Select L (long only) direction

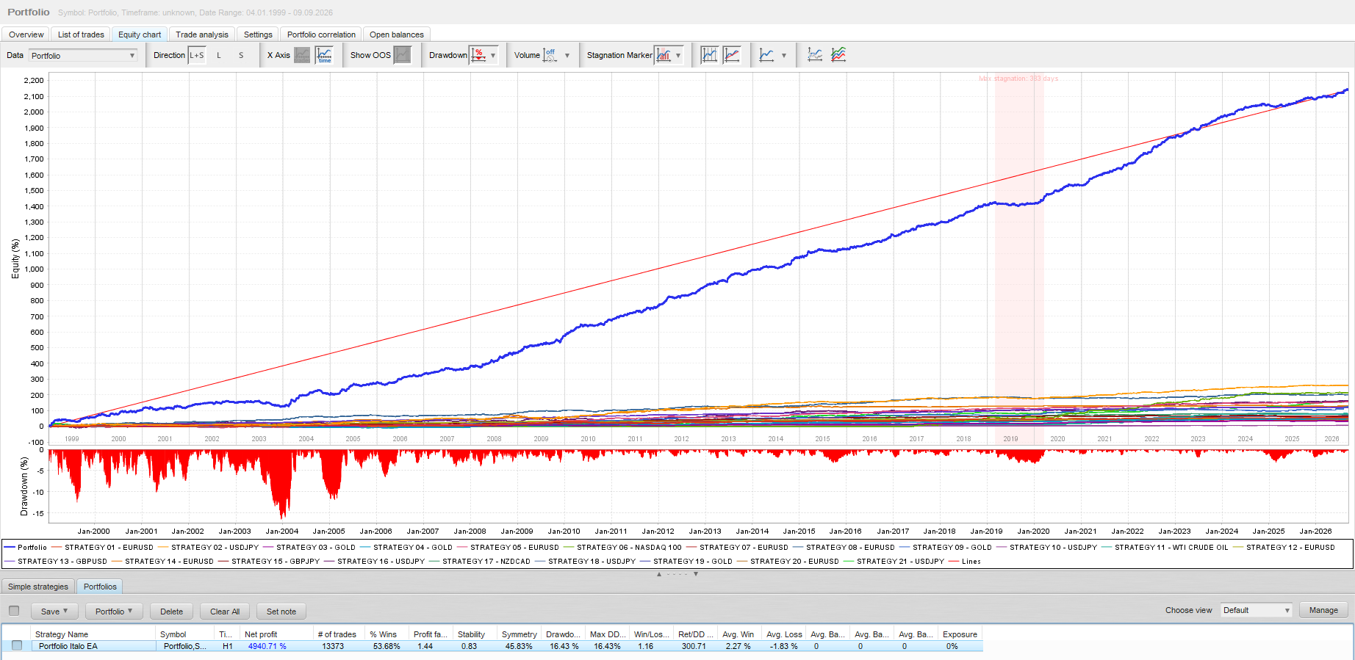[x=219, y=55]
